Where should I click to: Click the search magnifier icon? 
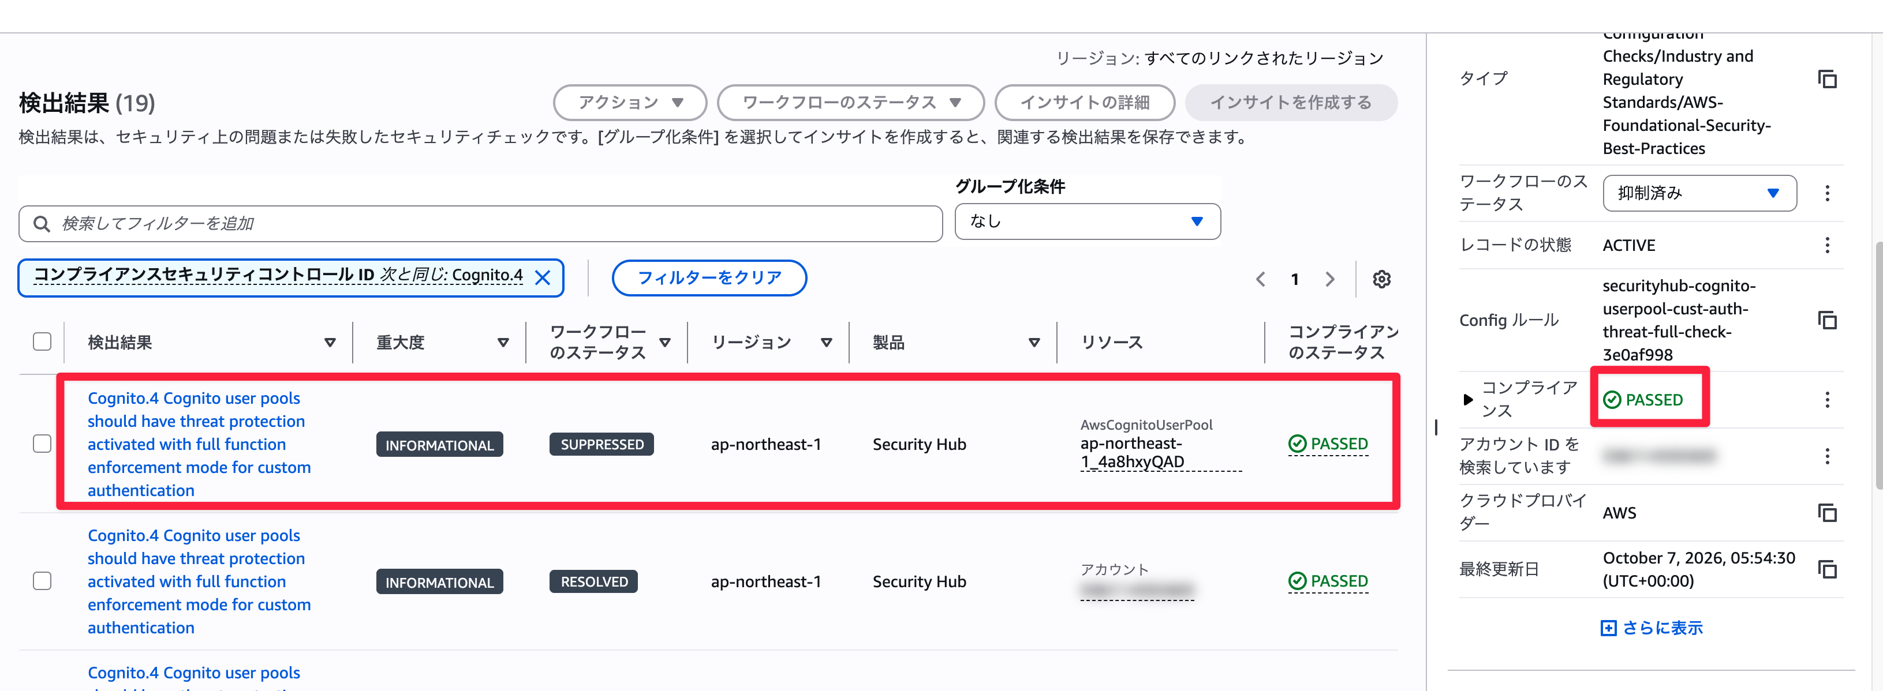(x=42, y=224)
